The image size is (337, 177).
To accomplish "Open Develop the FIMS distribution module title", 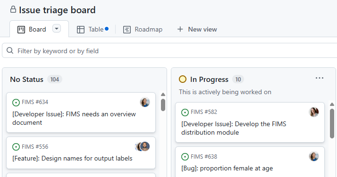I will 234,128.
